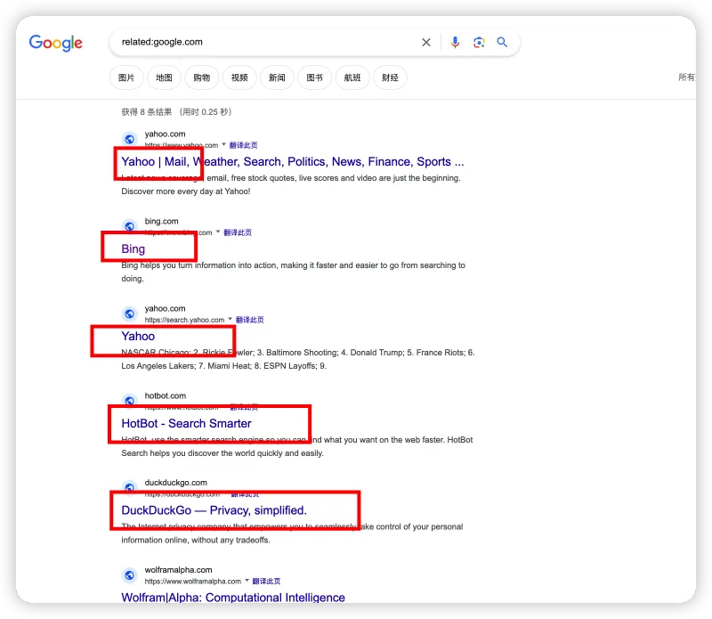Open the Bing search result title

click(133, 249)
